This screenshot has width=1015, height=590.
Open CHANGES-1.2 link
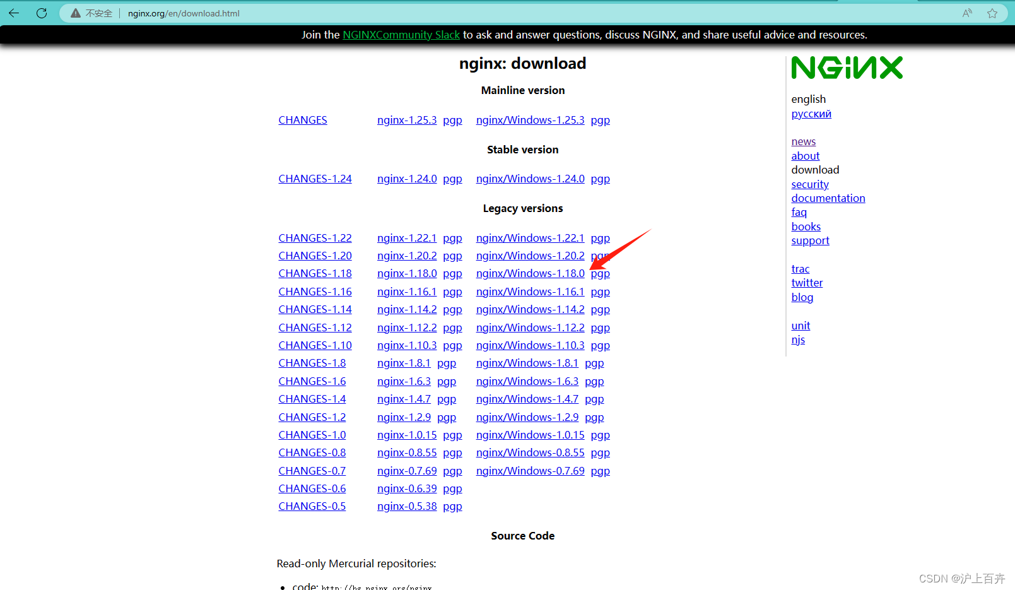312,417
